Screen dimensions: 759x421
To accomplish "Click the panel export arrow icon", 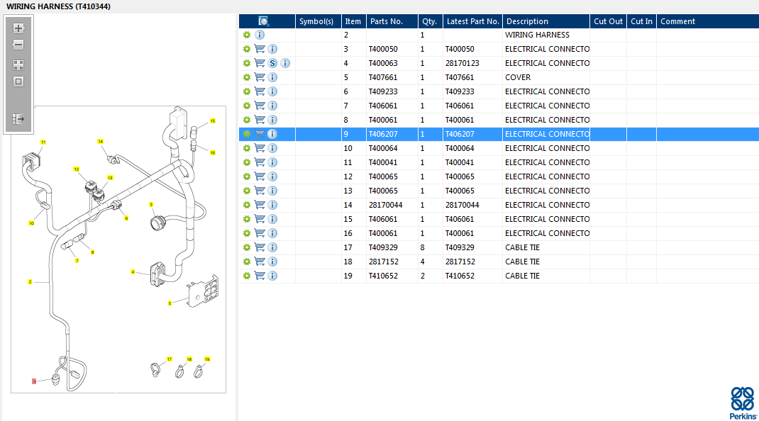I will pos(18,119).
